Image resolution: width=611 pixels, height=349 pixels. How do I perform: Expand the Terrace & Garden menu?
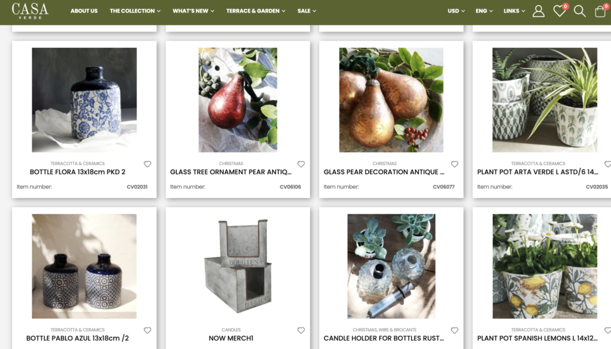tap(255, 11)
